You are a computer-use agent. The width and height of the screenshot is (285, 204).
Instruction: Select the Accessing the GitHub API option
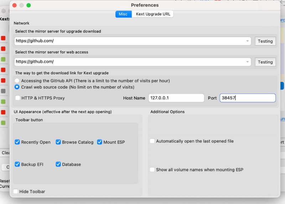pos(17,81)
